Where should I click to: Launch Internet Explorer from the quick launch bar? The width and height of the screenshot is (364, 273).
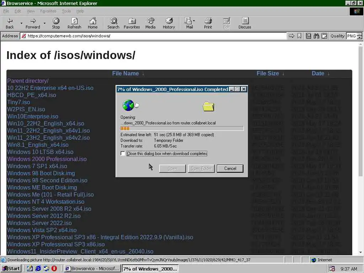tap(38, 269)
